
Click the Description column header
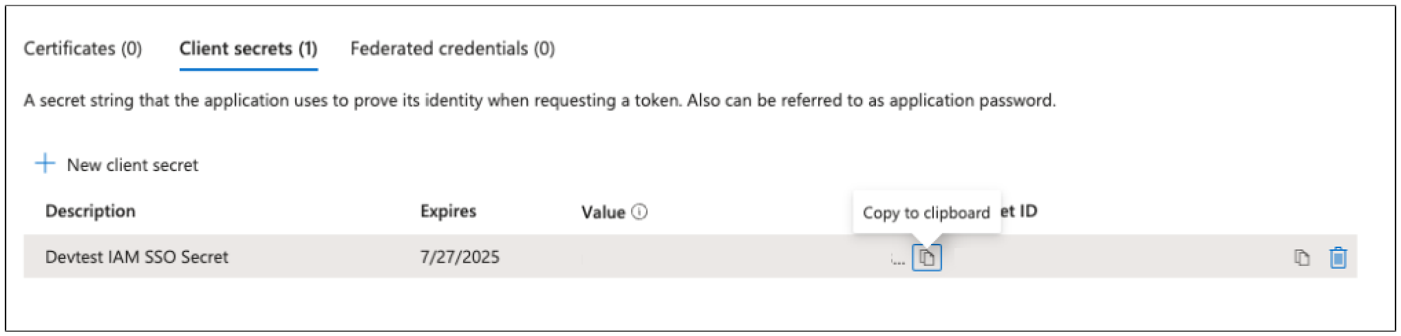point(90,211)
